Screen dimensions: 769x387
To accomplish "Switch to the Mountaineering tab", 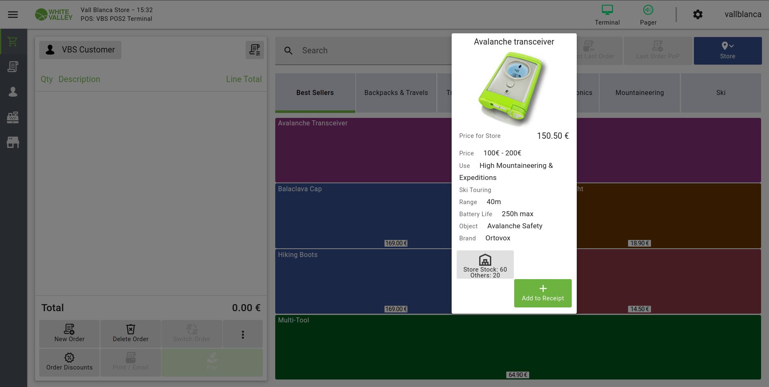I will pyautogui.click(x=639, y=93).
